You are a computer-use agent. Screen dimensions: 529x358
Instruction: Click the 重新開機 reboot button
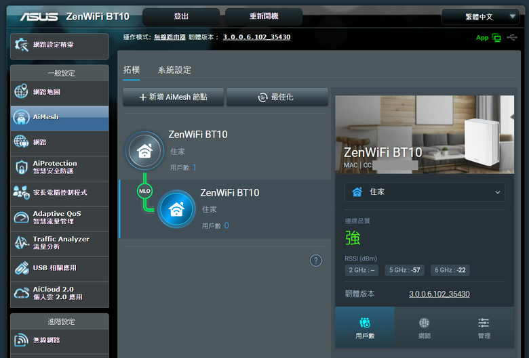(264, 16)
